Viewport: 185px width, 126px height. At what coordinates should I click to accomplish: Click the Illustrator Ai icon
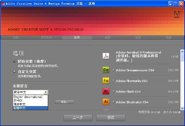[x=106, y=102]
